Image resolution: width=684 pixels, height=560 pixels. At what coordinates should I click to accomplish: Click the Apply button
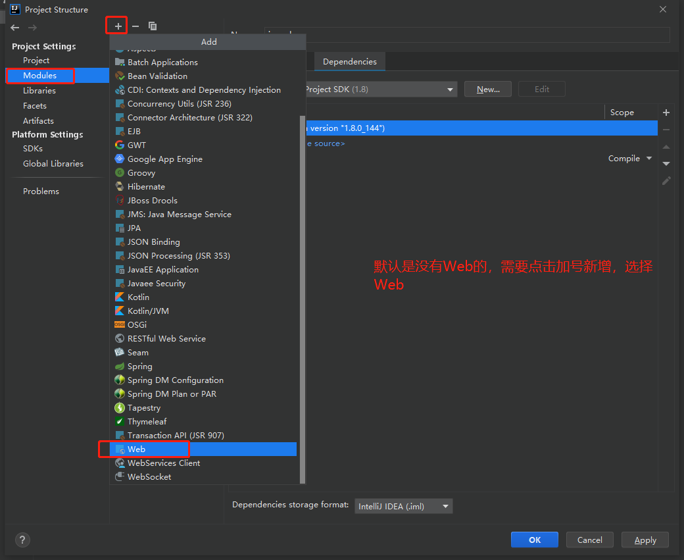645,540
